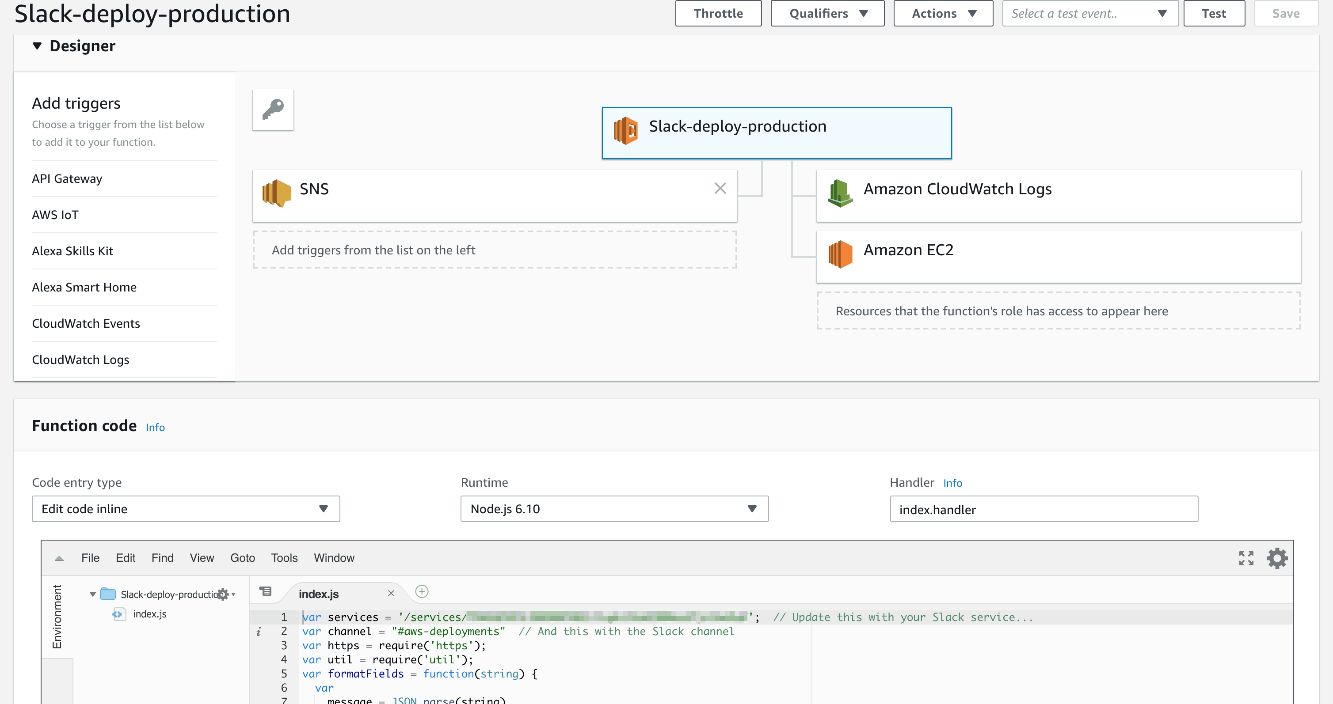The width and height of the screenshot is (1333, 704).
Task: Click the Test button
Action: tap(1214, 13)
